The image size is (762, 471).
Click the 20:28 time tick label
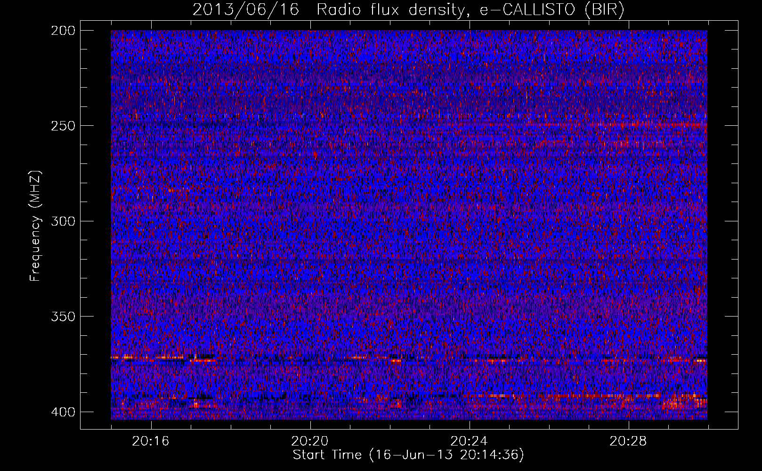[628, 441]
